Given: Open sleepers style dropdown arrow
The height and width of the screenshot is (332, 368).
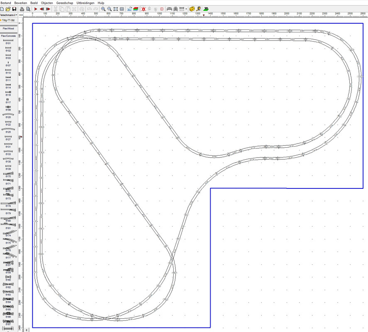Looking at the screenshot, I should point(186,9).
